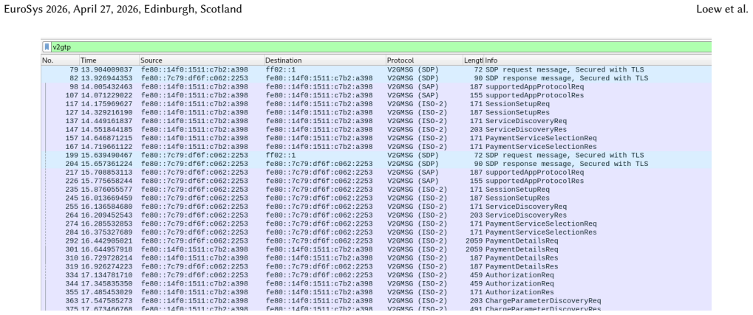Select packet 98 supportedAppProtocolReq row
Viewport: 753px width, 315px height.
[376, 87]
